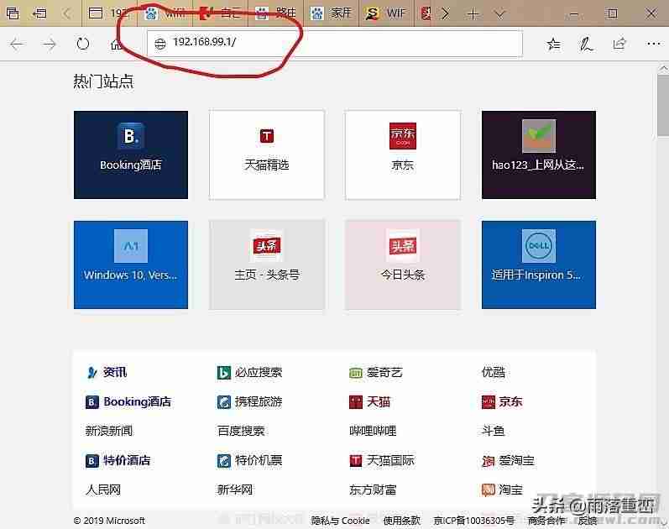Click the 必应搜索 Bing icon
669x529 pixels.
pos(223,373)
